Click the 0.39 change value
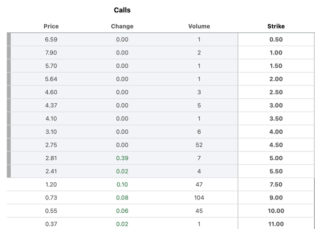 (122, 158)
